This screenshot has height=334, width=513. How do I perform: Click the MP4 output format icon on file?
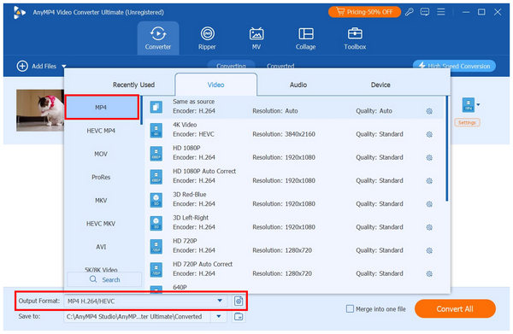tap(469, 105)
